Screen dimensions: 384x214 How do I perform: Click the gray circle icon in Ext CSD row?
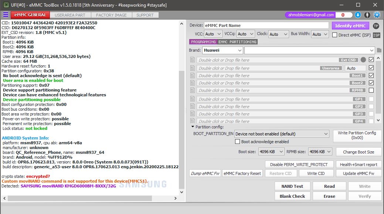(363, 60)
